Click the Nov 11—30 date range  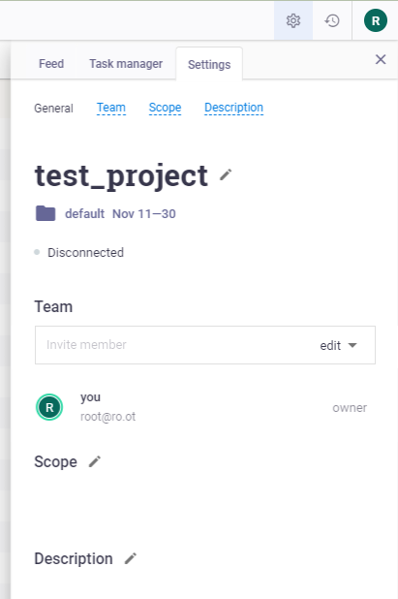coord(144,213)
